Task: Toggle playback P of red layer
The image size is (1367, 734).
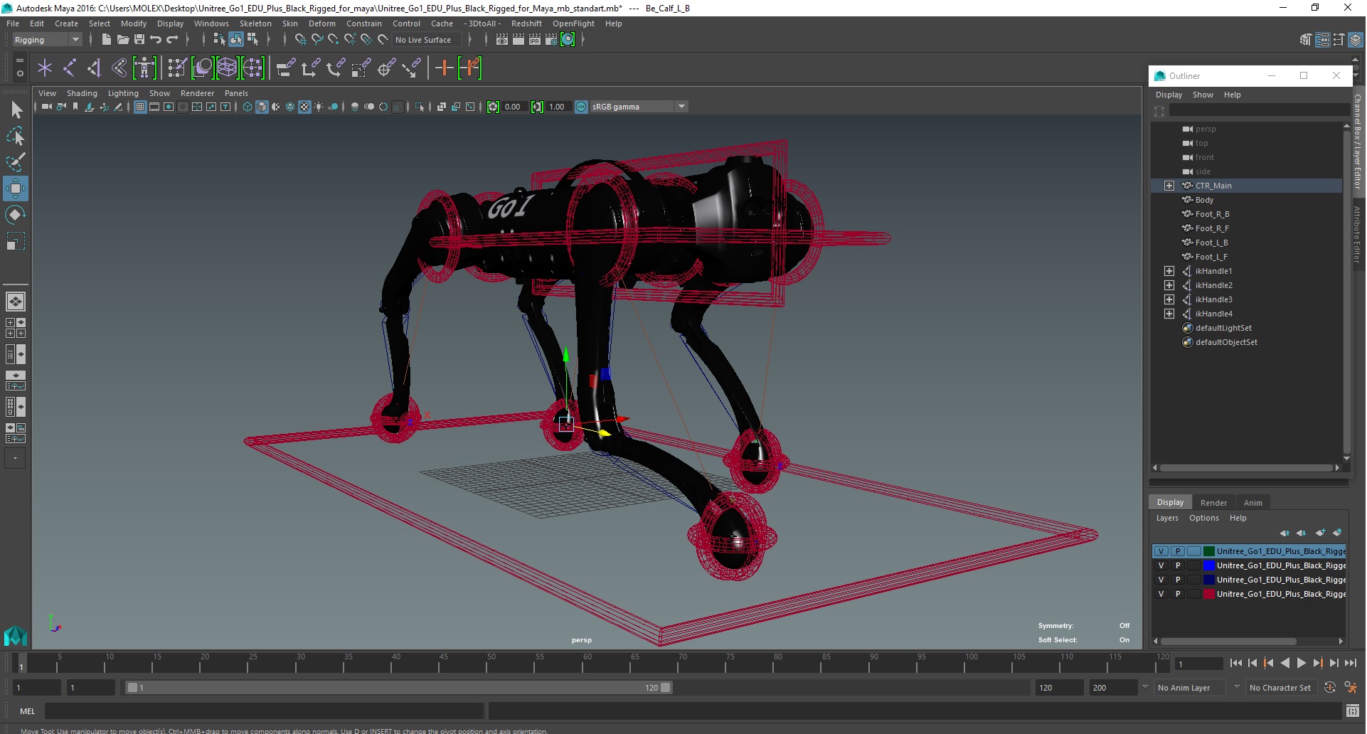Action: (x=1178, y=594)
